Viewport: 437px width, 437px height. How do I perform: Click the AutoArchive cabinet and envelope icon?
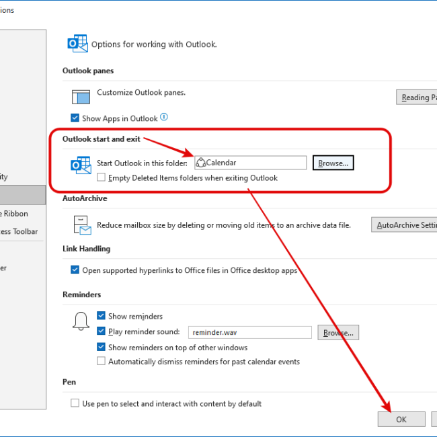tap(82, 225)
